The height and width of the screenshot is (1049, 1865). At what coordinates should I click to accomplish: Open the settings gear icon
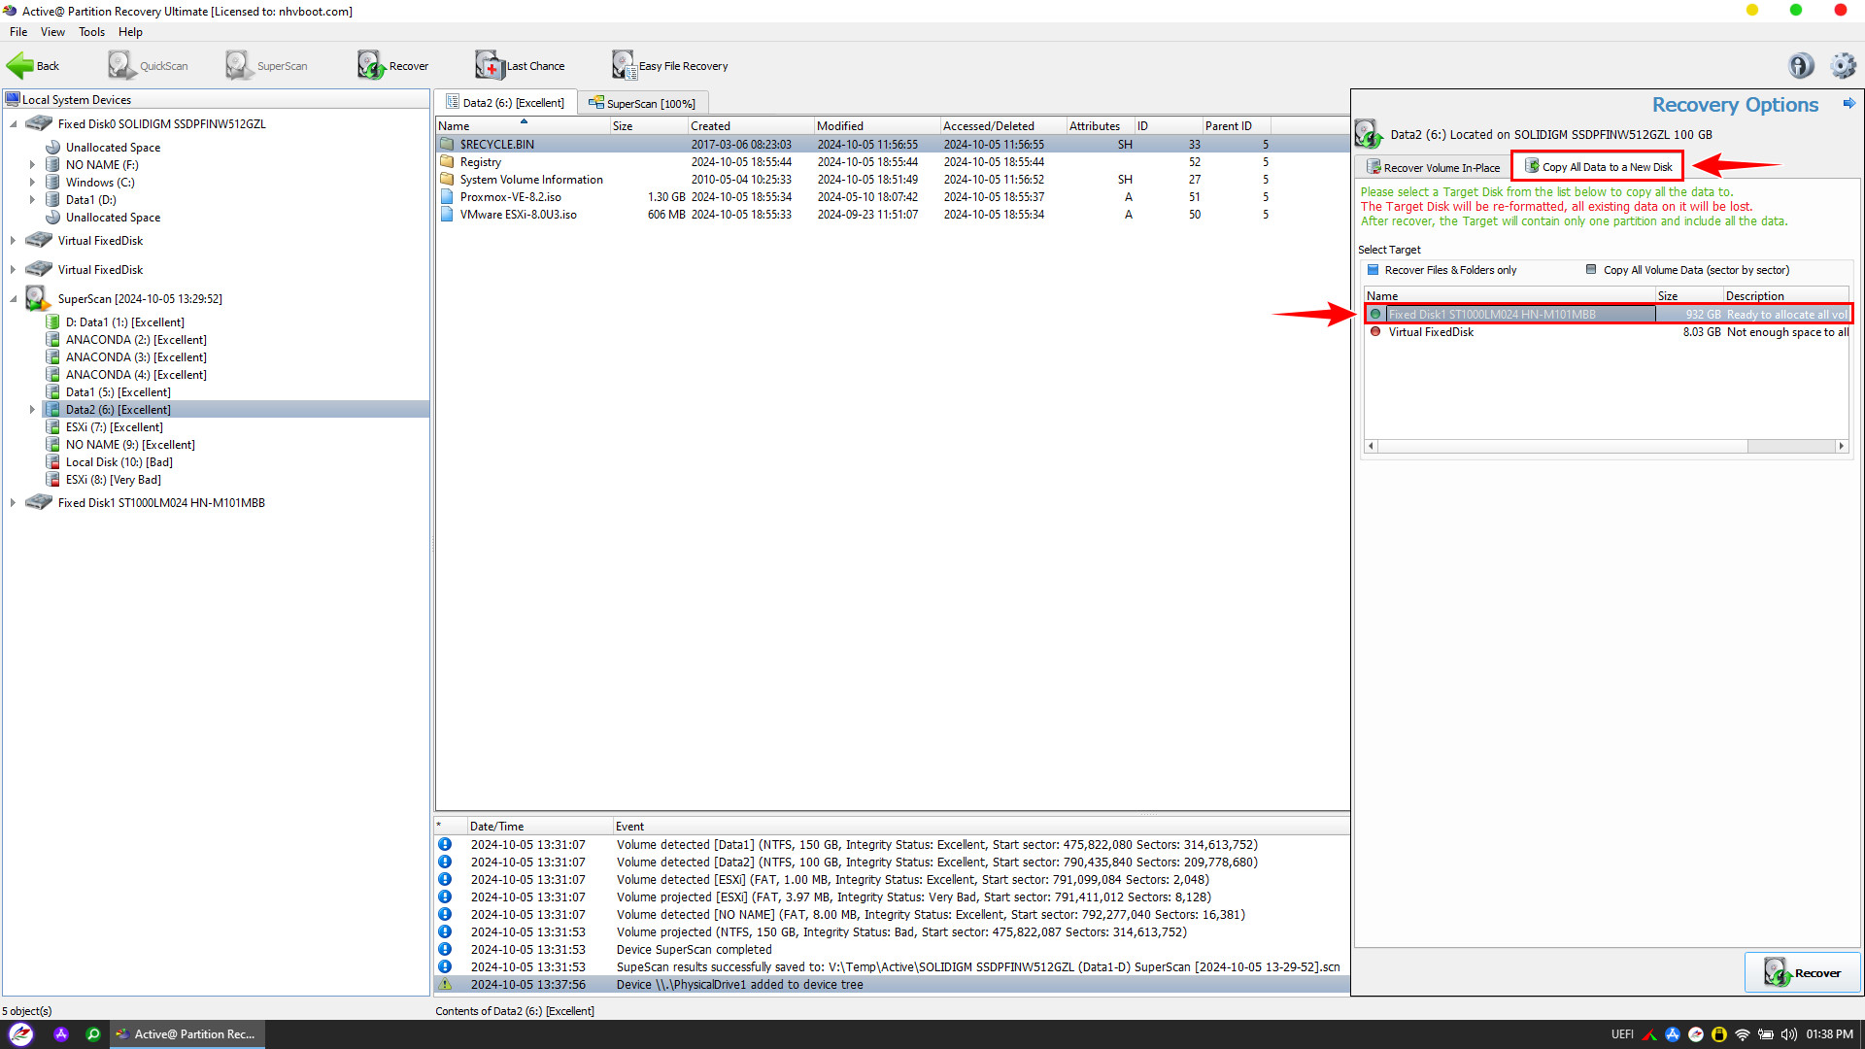tap(1843, 65)
